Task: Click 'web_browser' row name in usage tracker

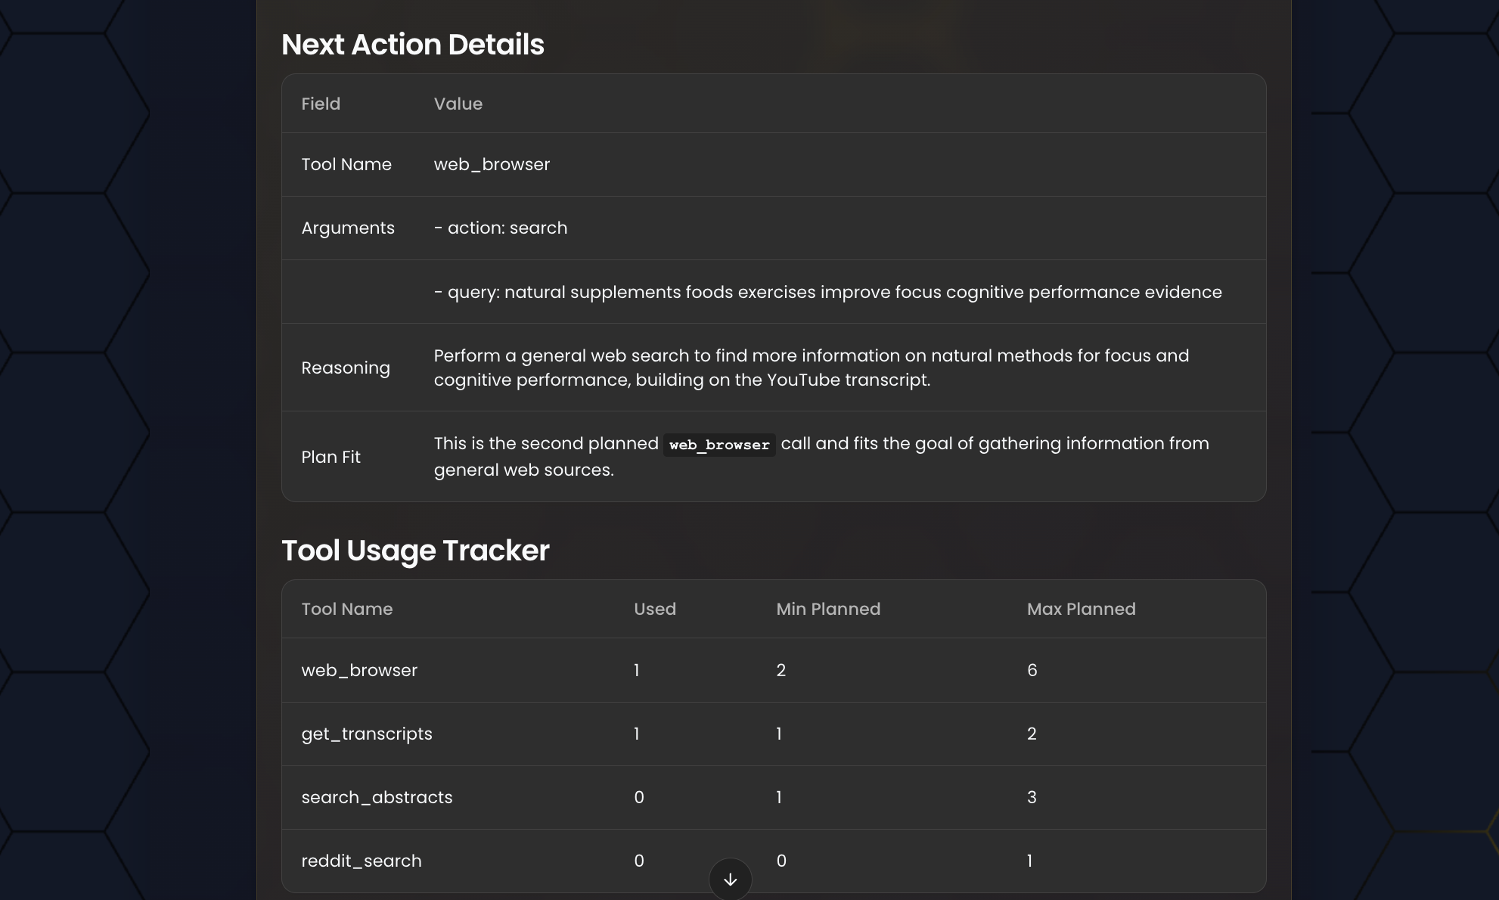Action: pyautogui.click(x=359, y=670)
